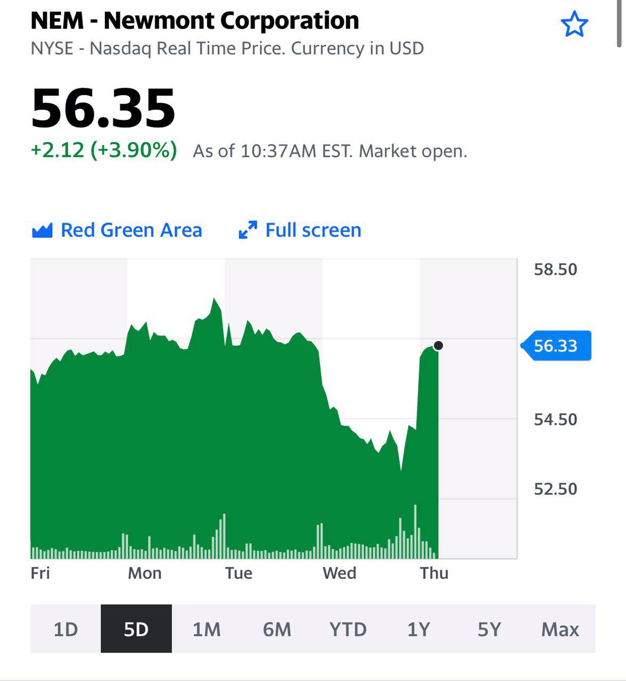This screenshot has height=681, width=626.
Task: Click the +2.12 (+3.90%) change value
Action: tap(104, 151)
